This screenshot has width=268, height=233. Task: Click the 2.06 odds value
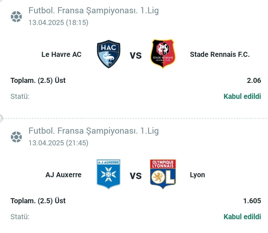tap(254, 80)
